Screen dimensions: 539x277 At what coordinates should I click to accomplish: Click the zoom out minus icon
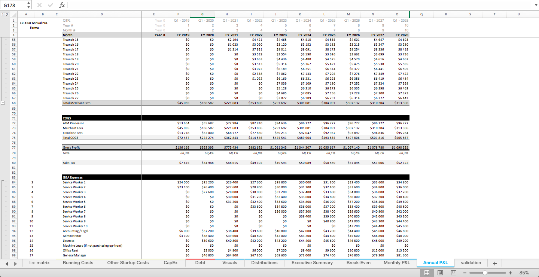coord(465,273)
